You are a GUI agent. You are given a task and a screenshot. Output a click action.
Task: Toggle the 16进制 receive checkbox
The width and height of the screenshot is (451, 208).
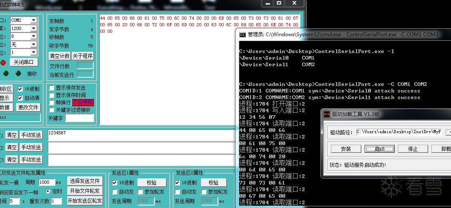tap(20, 89)
